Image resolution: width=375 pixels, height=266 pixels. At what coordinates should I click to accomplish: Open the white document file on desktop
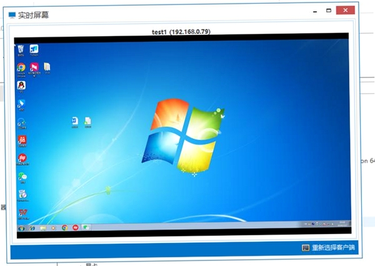(x=87, y=122)
